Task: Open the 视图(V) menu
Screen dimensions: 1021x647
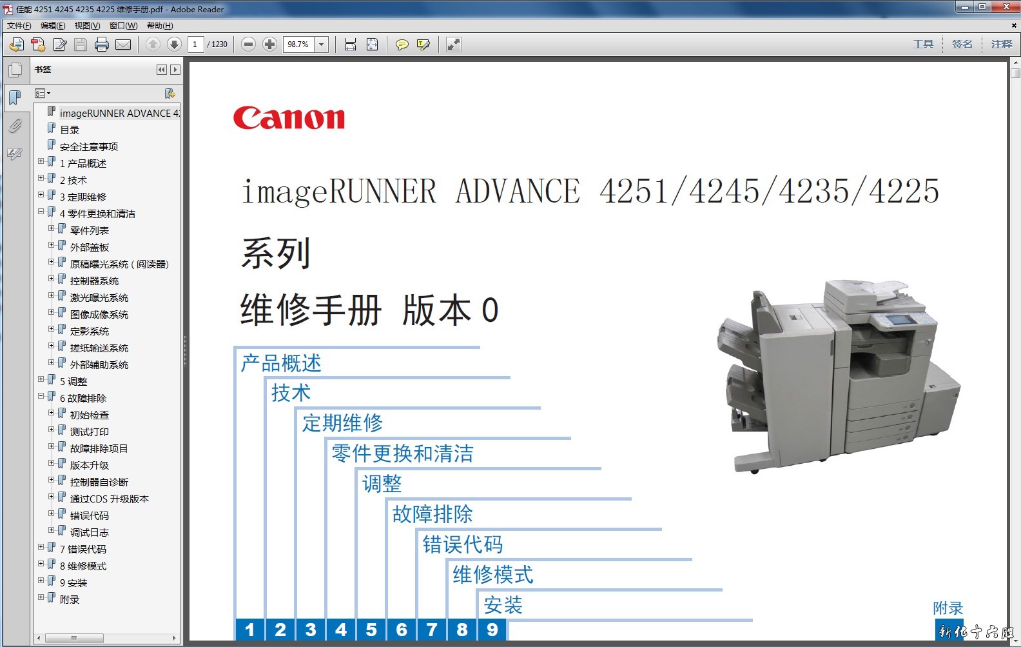Action: coord(87,26)
